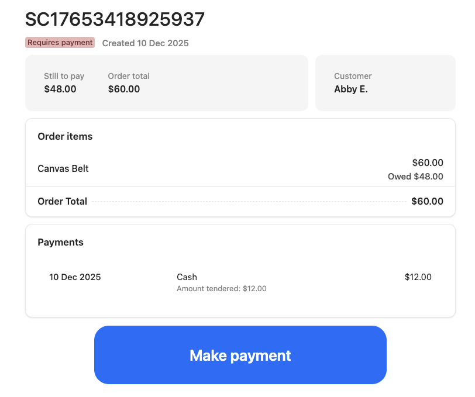The image size is (475, 397).
Task: Click Amount tendered: $12.00 detail text
Action: click(x=221, y=288)
